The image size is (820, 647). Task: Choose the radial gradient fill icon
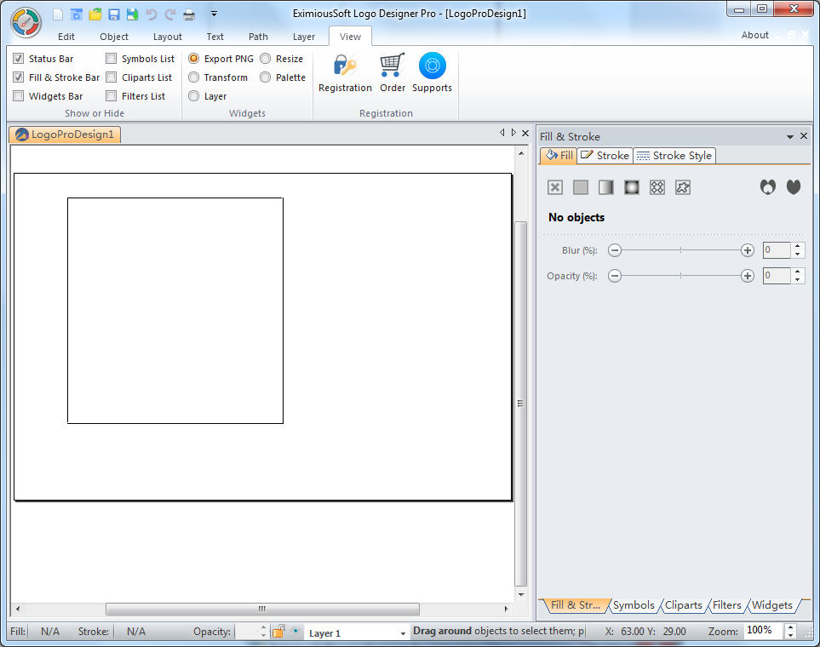click(632, 187)
